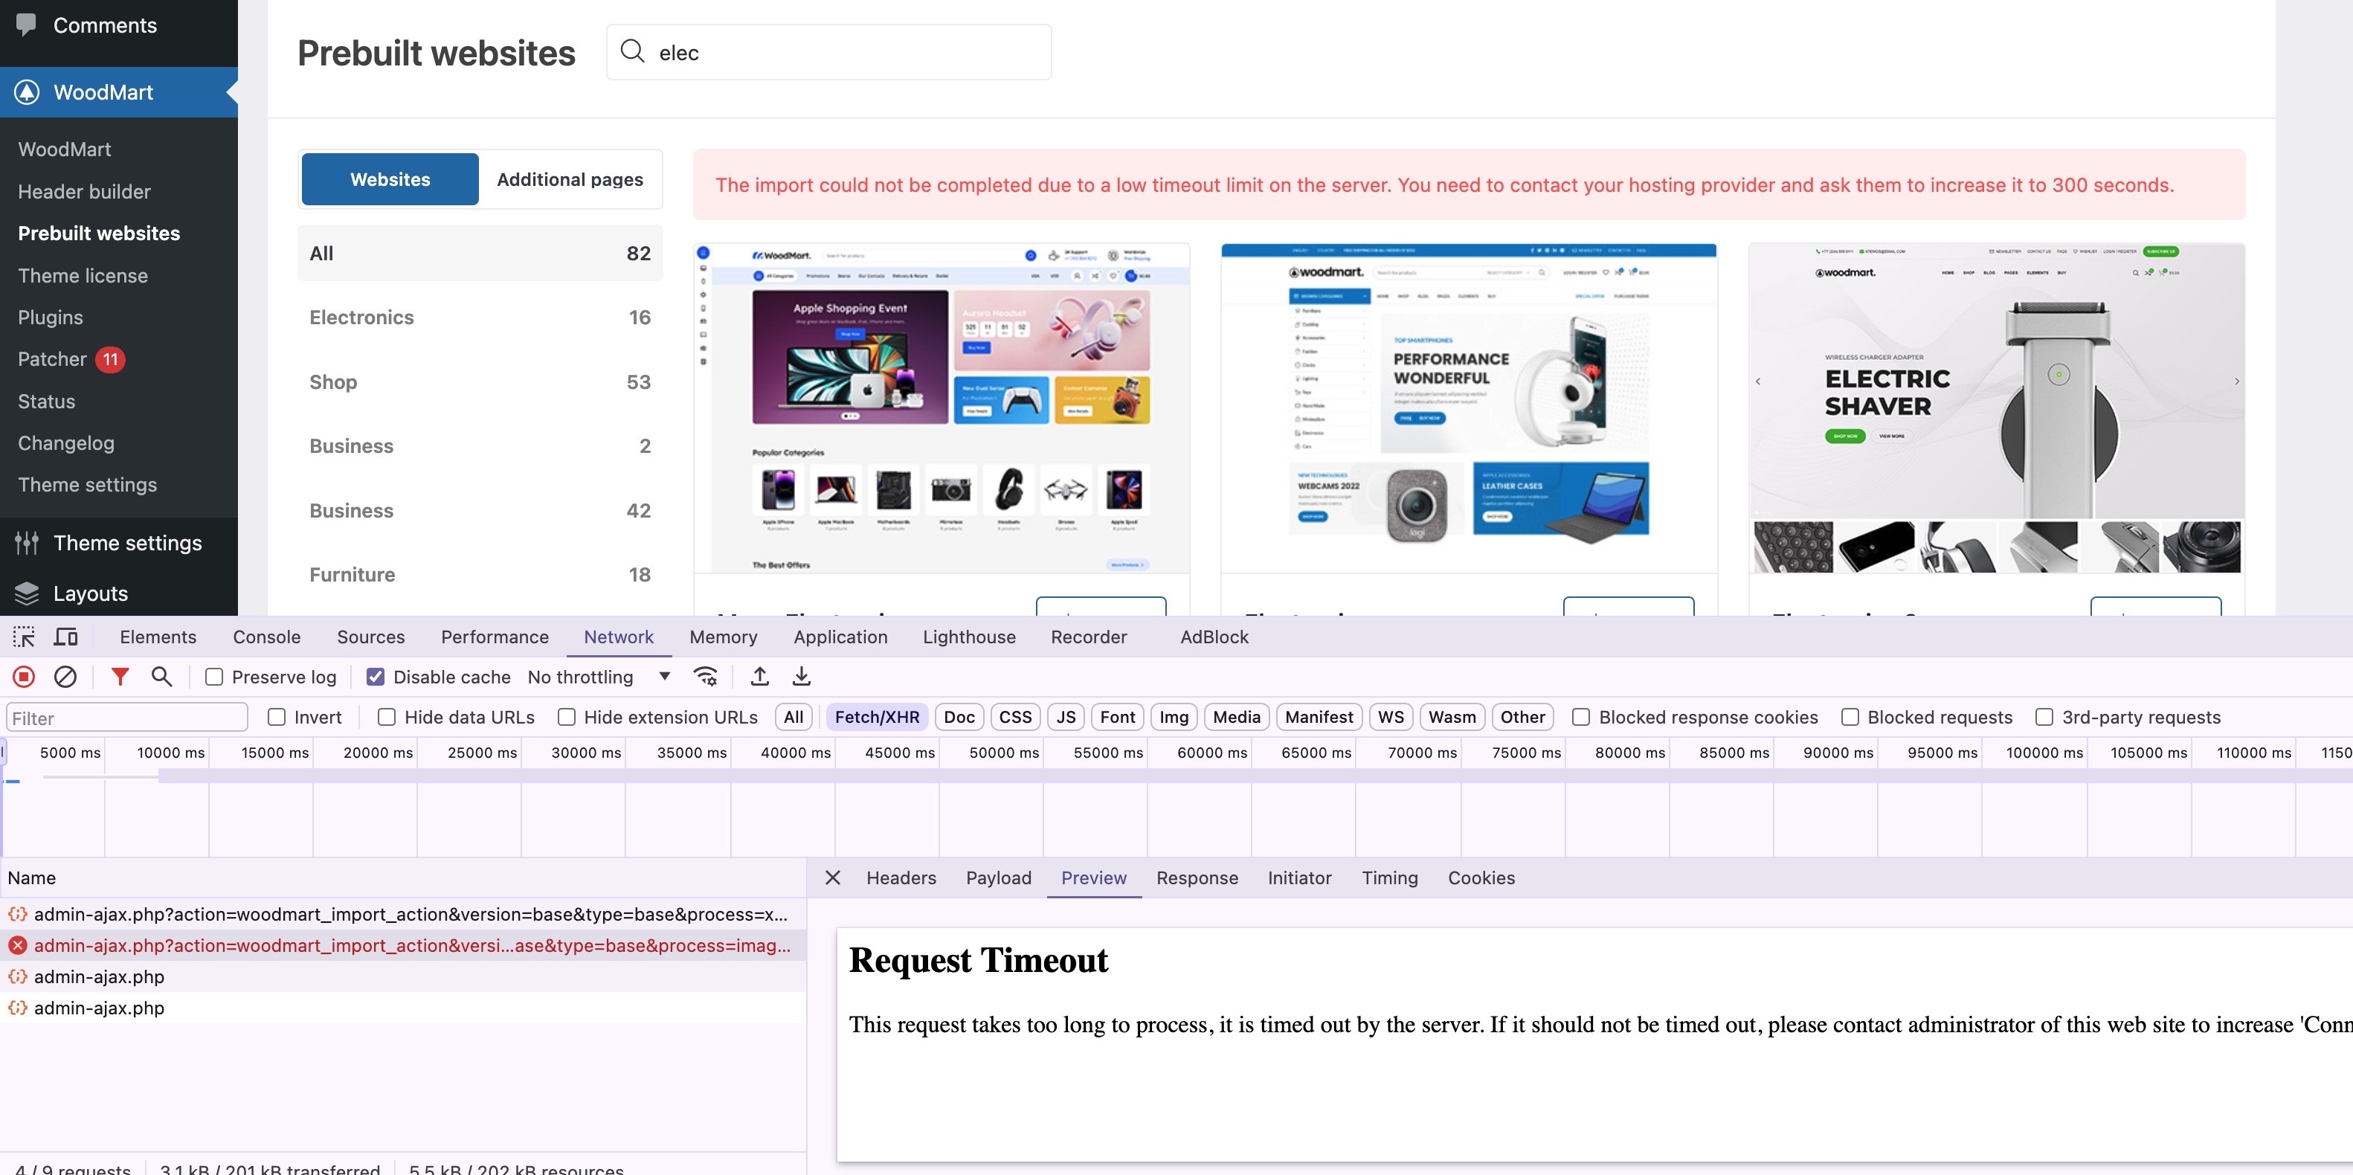Viewport: 2353px width, 1175px height.
Task: Click the Additional pages button
Action: (569, 179)
